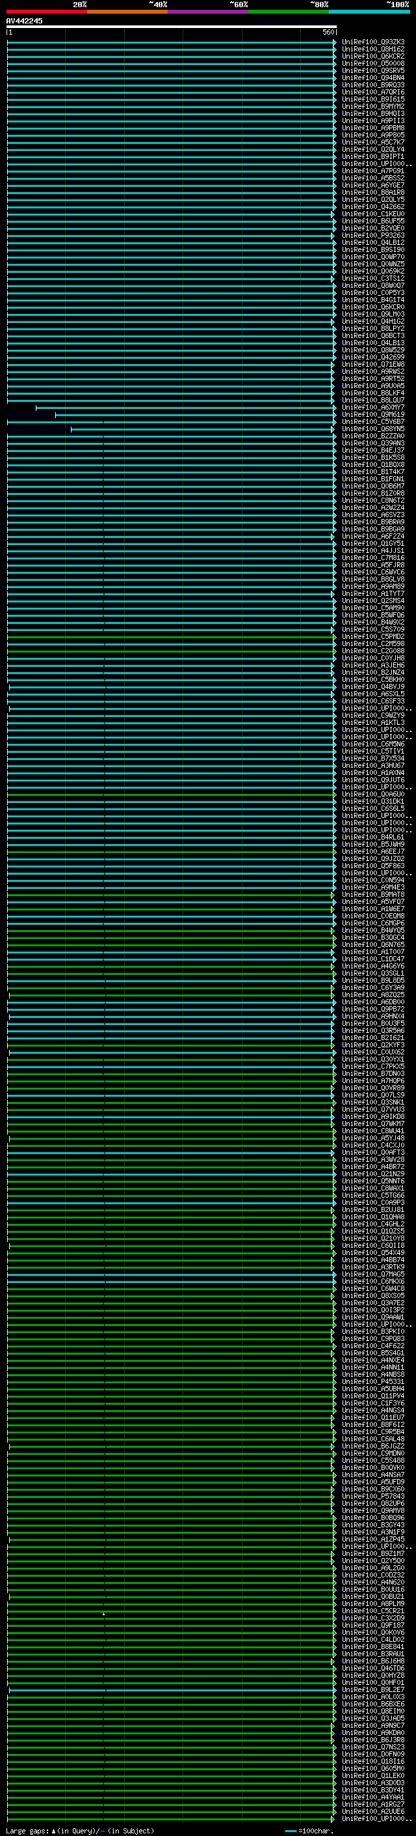
Task: Click the UniRef100_Q1GY51 entry
Action: point(373,544)
